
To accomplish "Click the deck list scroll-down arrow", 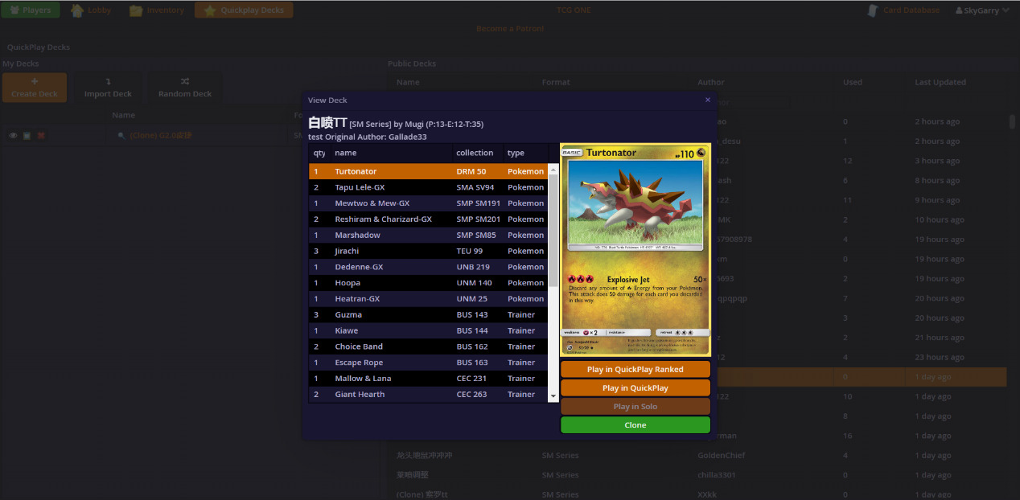I will pos(553,397).
